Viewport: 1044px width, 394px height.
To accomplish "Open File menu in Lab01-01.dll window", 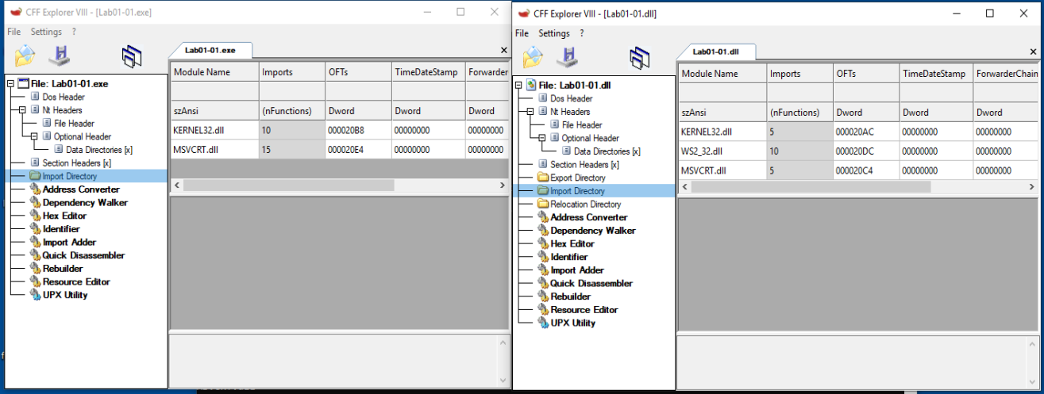I will click(x=522, y=33).
